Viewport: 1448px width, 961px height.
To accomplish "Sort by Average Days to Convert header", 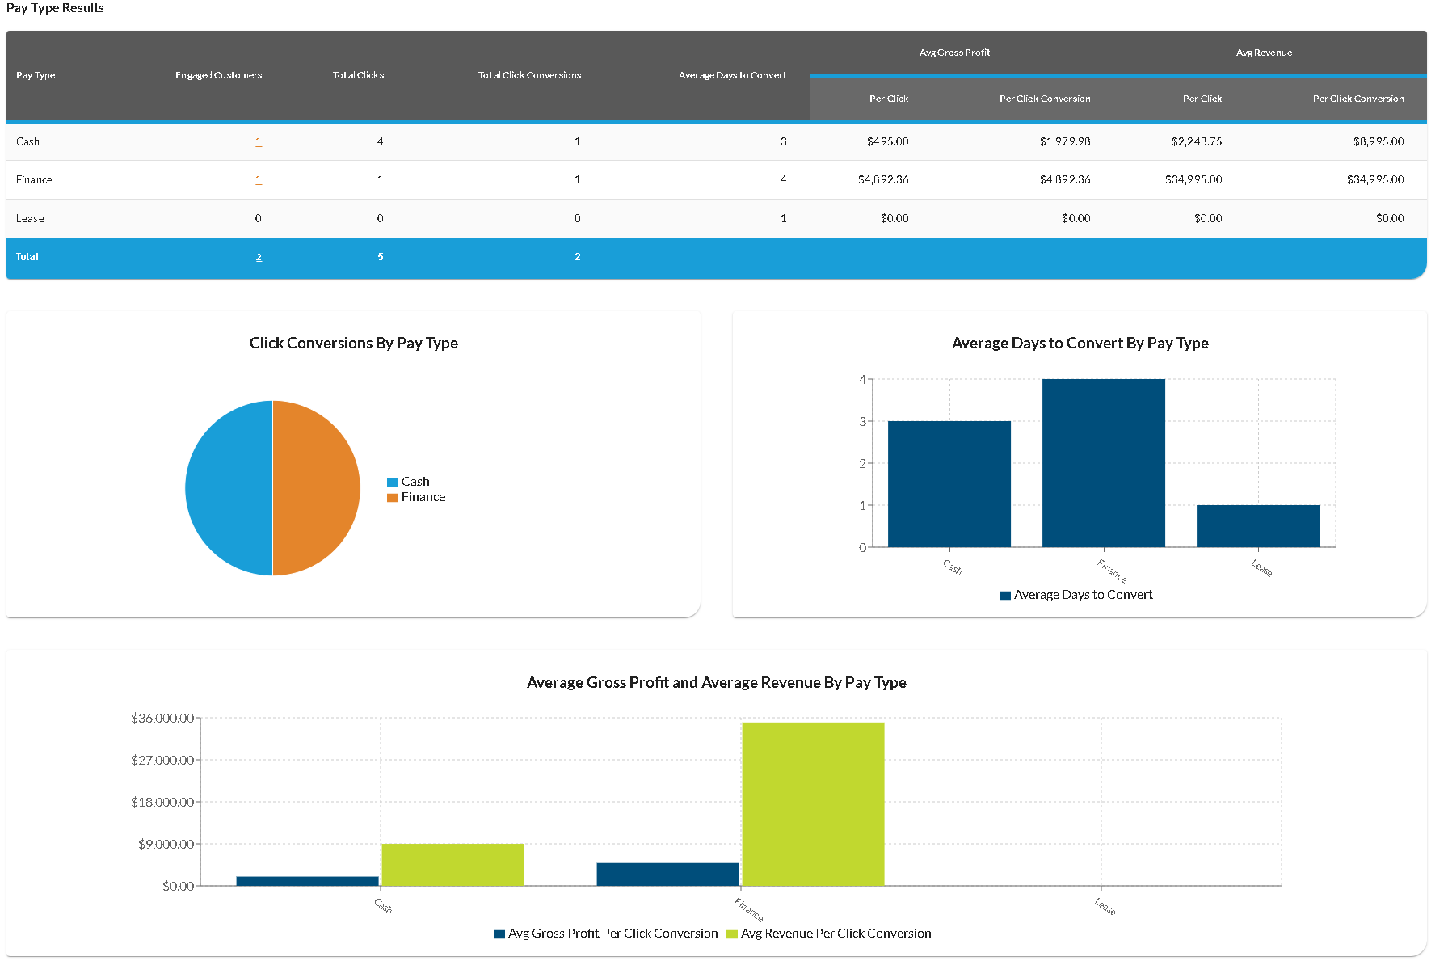I will (x=732, y=75).
